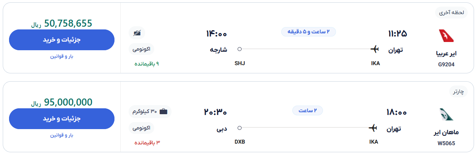Screen dimensions: 476x155
Task: Click the economy class badge on Mahan Air flight
Action: tap(142, 128)
